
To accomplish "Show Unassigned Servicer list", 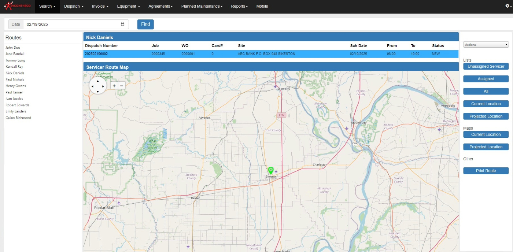I will point(486,66).
